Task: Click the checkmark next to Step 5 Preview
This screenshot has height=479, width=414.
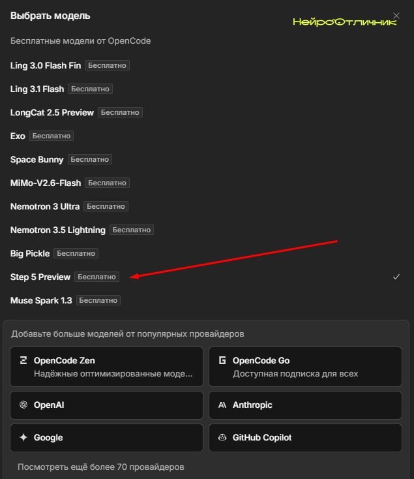Action: [396, 277]
